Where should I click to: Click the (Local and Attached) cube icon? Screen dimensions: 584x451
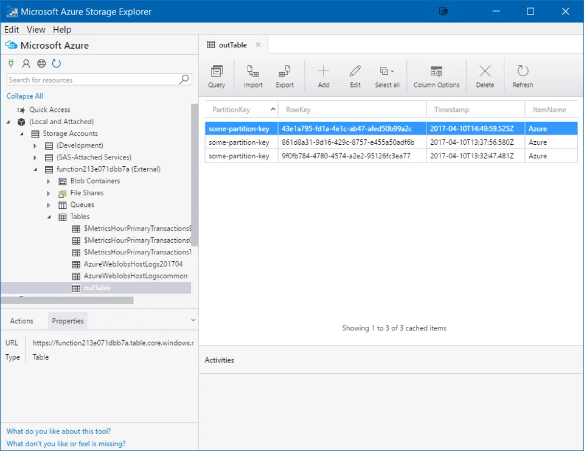click(21, 122)
